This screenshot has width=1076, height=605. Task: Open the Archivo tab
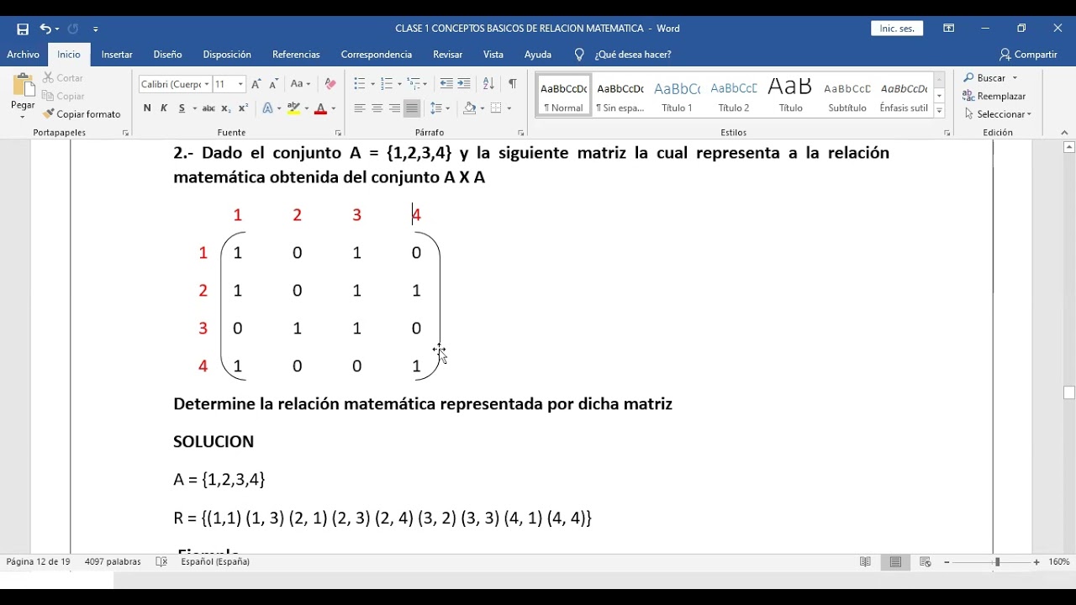pyautogui.click(x=24, y=55)
